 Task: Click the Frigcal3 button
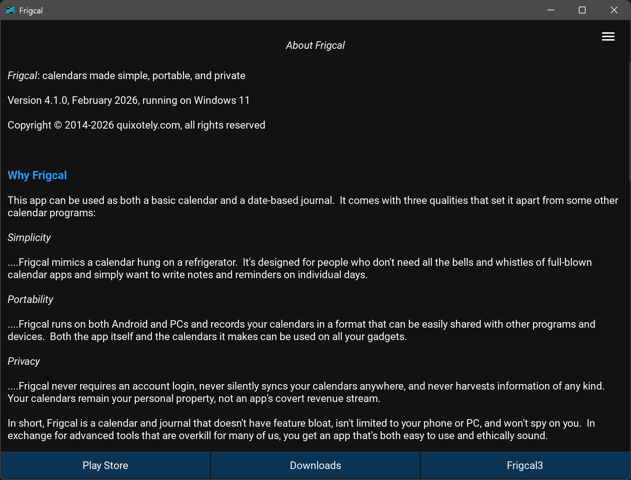coord(525,465)
